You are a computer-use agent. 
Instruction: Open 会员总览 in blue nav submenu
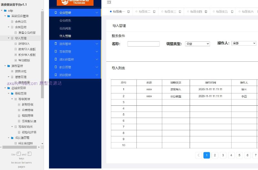pyautogui.click(x=65, y=21)
